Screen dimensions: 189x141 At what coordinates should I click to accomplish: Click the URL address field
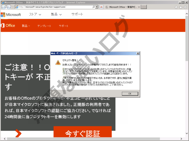coord(55,7)
